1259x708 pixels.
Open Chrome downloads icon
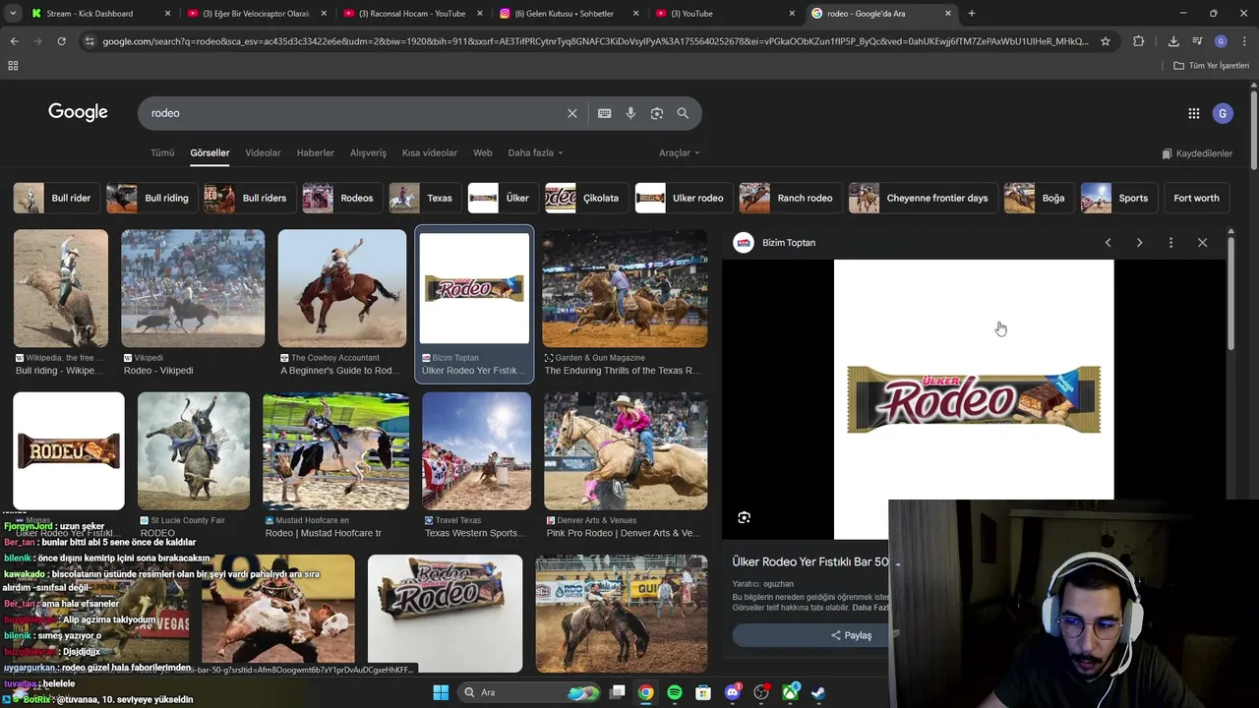click(1173, 41)
